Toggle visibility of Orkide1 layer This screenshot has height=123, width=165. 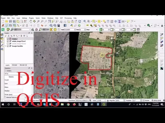pyautogui.click(x=8, y=39)
